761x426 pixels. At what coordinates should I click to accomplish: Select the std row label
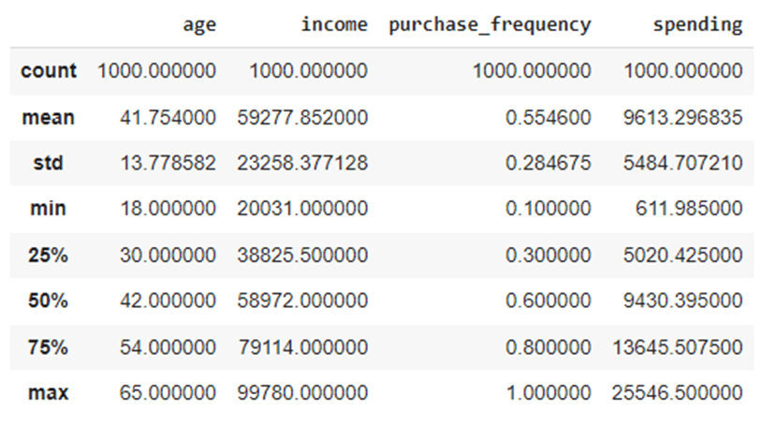tap(48, 163)
